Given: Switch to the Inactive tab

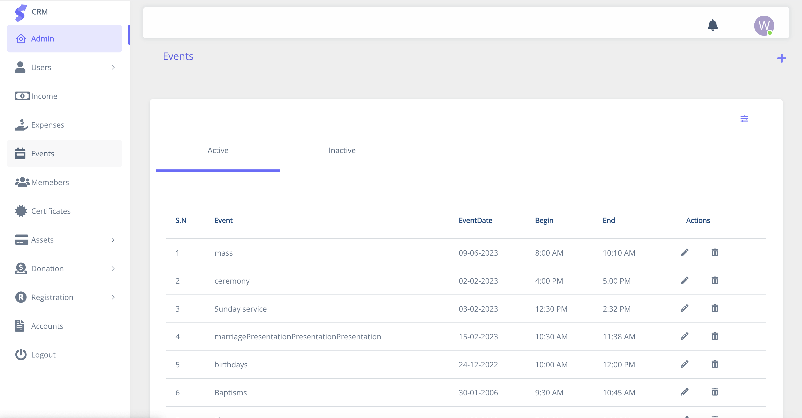Looking at the screenshot, I should pos(342,151).
